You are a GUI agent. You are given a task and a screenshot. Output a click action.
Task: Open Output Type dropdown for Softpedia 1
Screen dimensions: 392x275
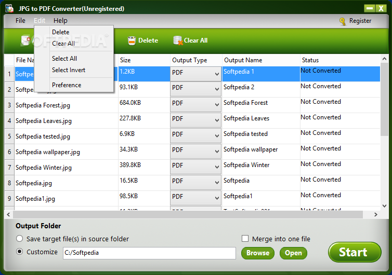pos(195,74)
